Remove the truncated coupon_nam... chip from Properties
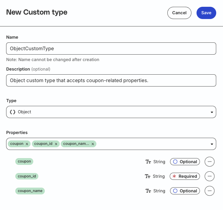The image size is (223, 210). (x=93, y=144)
